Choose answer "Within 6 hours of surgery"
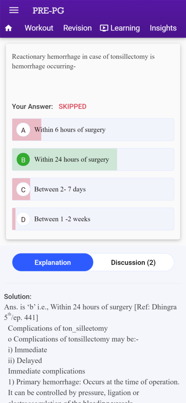186x403 pixels. pyautogui.click(x=93, y=130)
